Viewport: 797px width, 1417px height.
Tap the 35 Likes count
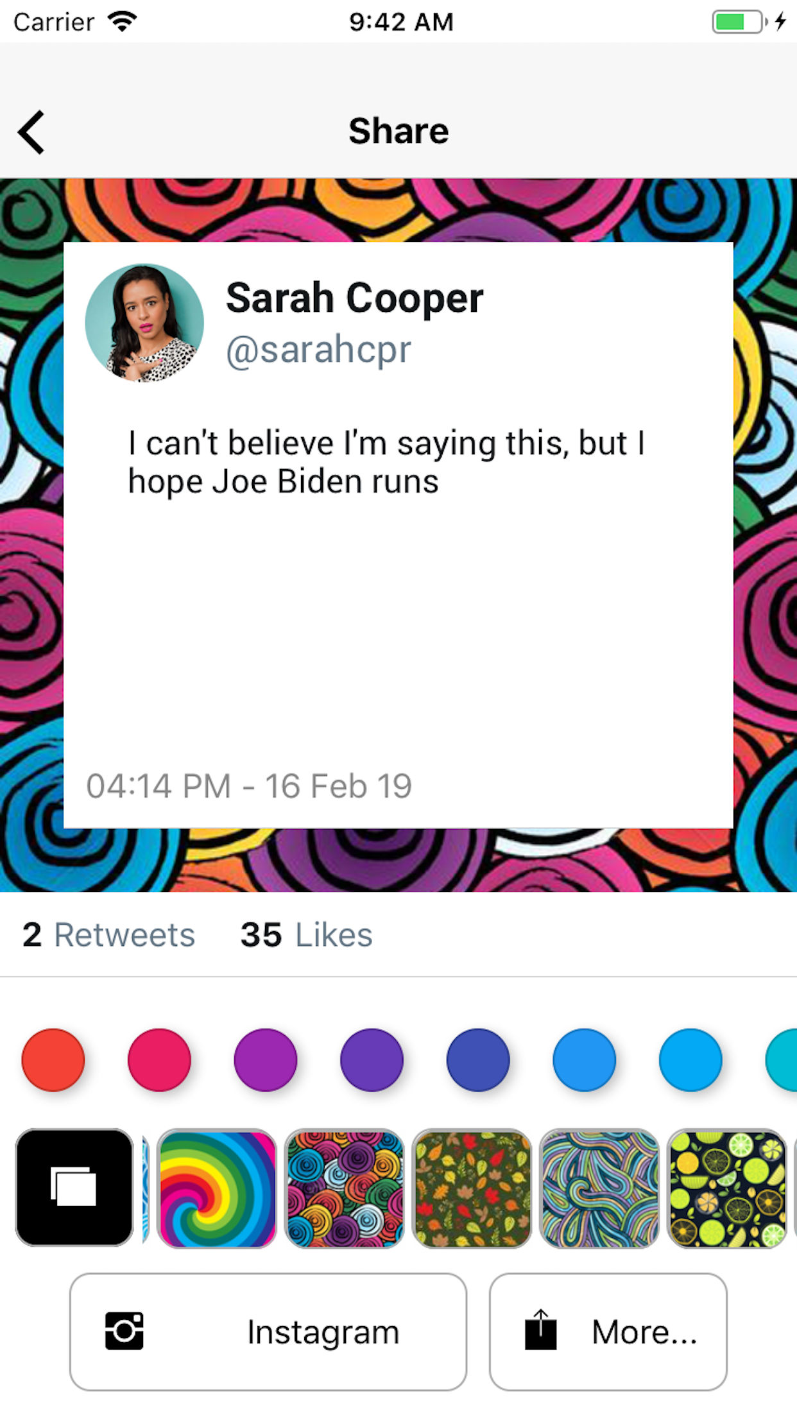click(x=306, y=934)
